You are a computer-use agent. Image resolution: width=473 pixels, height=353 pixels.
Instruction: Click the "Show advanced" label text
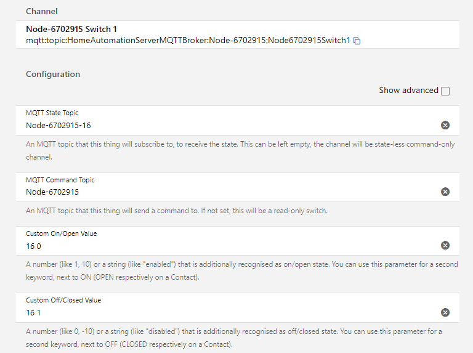(x=408, y=91)
